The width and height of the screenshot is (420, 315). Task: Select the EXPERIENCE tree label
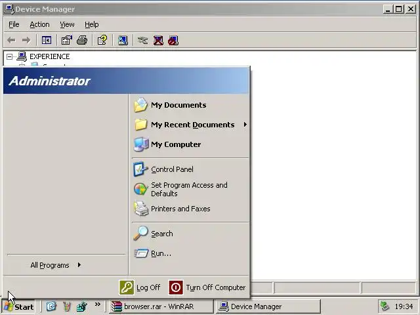(50, 56)
